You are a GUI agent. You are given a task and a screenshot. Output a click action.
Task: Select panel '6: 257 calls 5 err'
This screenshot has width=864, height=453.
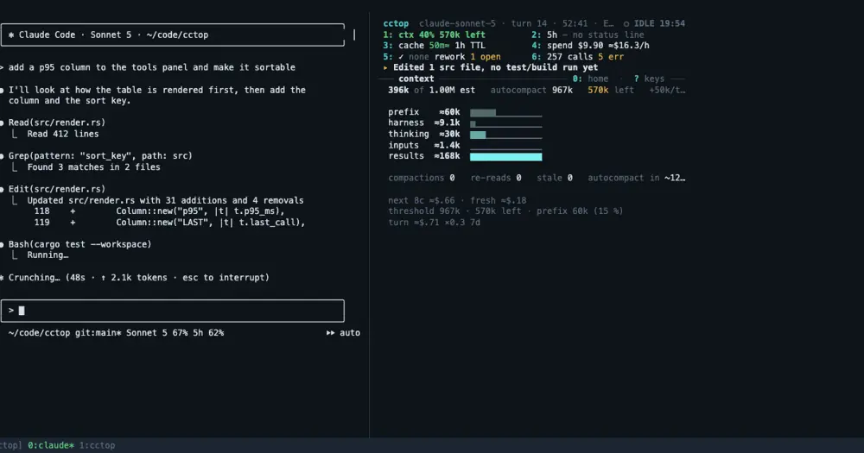pos(577,57)
